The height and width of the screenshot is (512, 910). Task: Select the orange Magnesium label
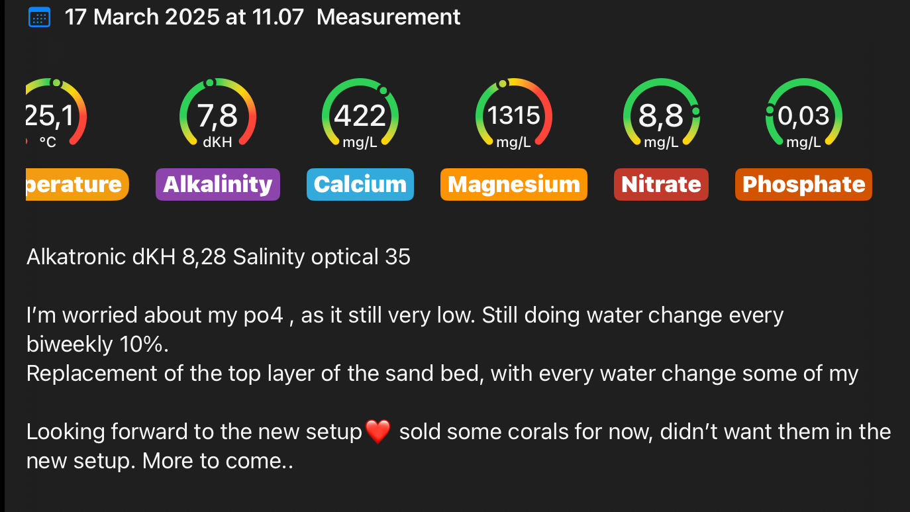[x=513, y=184]
